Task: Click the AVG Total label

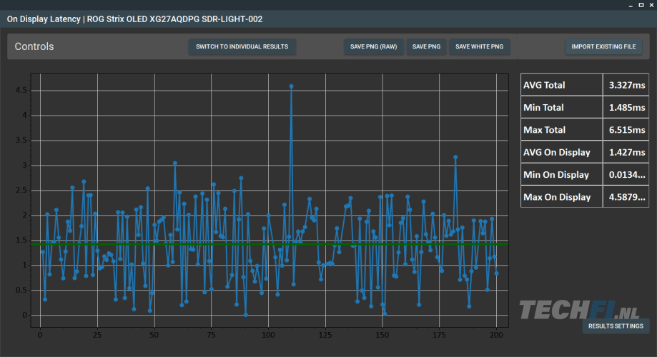Action: [544, 85]
